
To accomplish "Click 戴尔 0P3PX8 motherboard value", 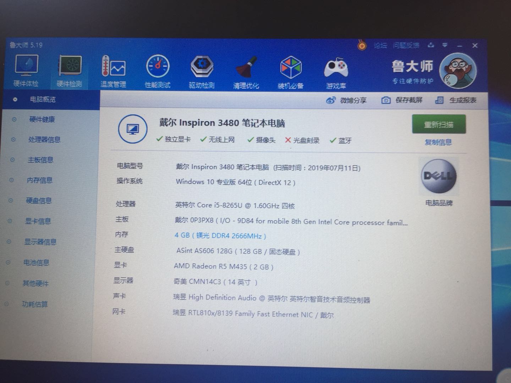I will tap(291, 222).
